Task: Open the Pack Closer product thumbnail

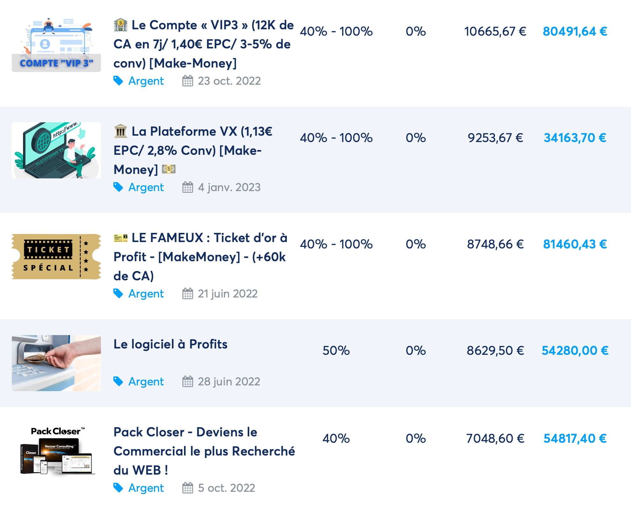Action: point(56,451)
